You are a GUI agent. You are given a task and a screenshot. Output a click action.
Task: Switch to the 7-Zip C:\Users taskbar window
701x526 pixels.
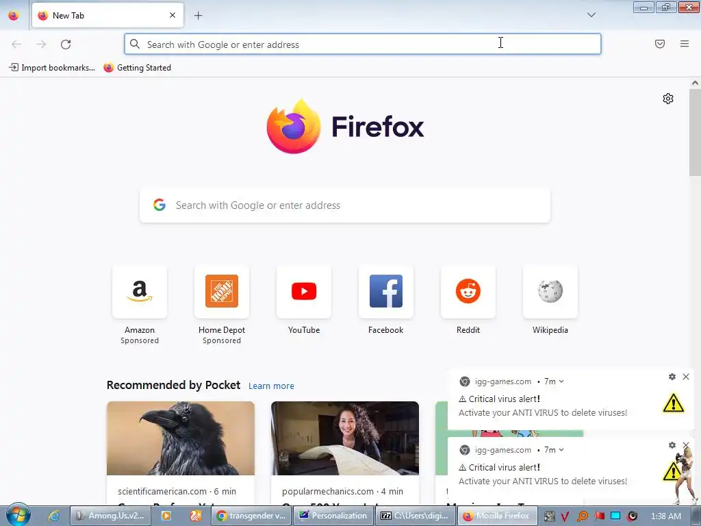tap(415, 516)
